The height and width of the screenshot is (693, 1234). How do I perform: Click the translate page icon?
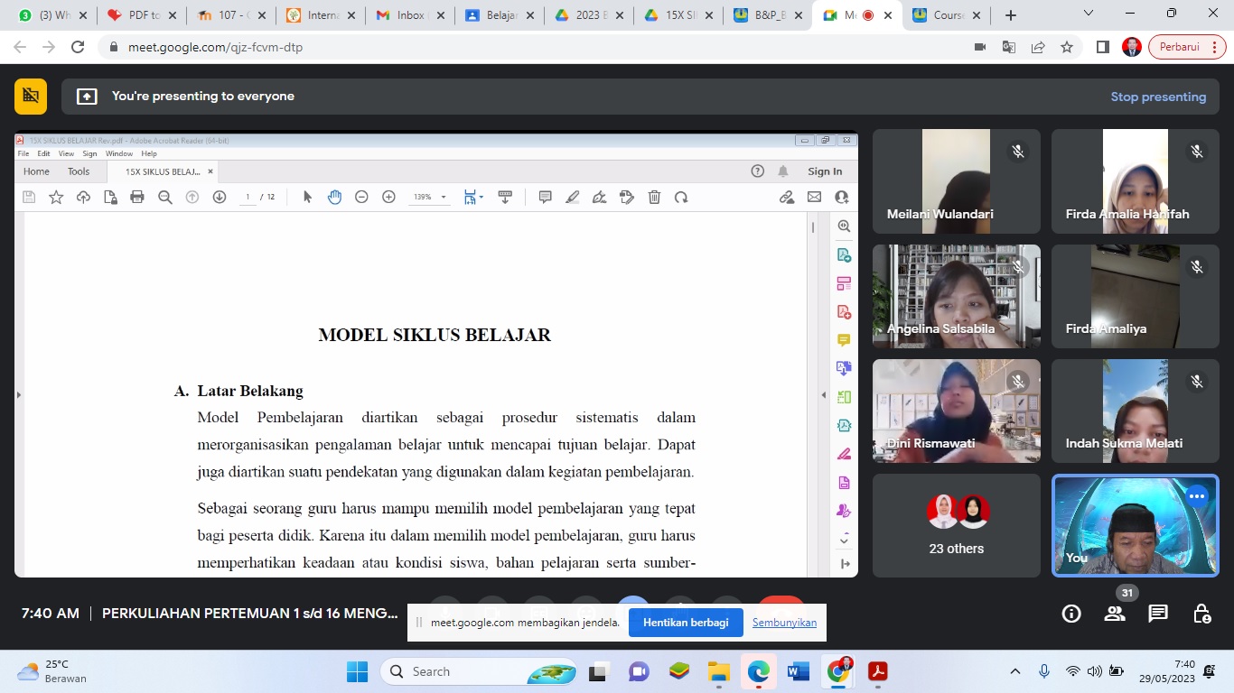(x=1009, y=47)
